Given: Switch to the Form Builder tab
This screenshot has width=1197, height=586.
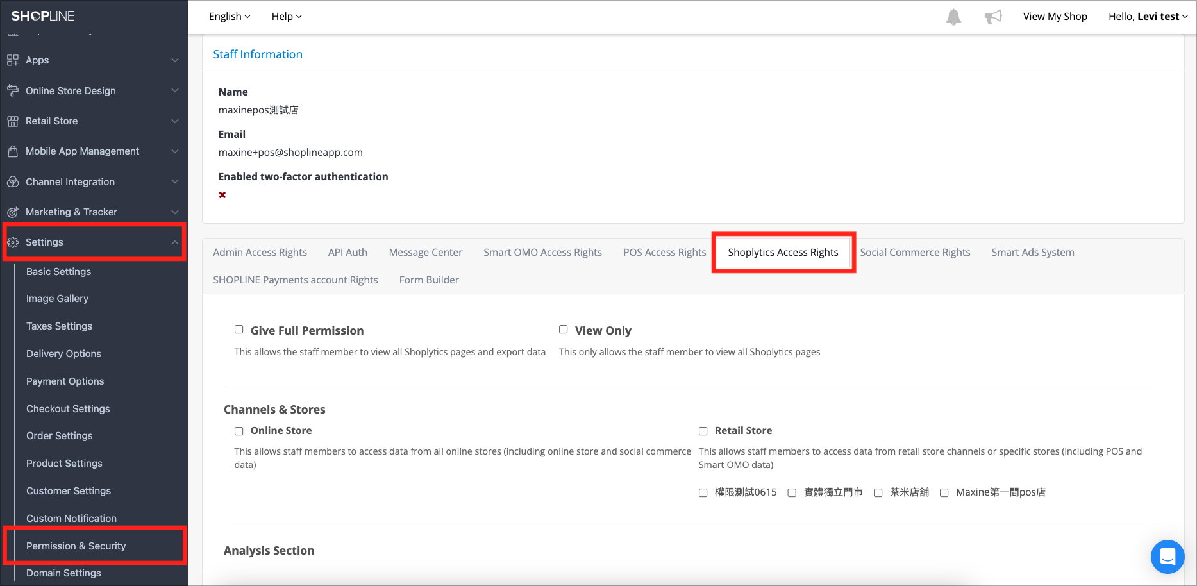Looking at the screenshot, I should (429, 280).
